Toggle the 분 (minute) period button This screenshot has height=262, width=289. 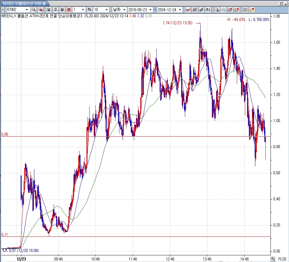pos(69,10)
